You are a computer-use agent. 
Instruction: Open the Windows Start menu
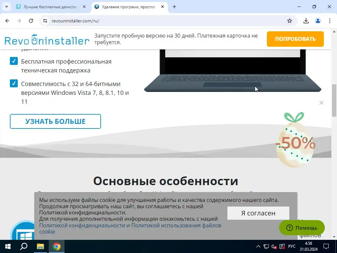click(x=8, y=246)
